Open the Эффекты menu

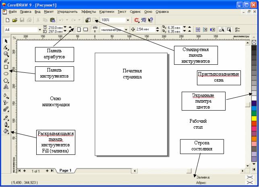(x=88, y=12)
